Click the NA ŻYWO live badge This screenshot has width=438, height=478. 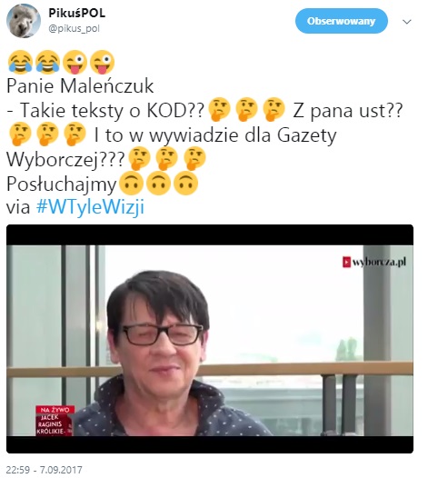55,410
